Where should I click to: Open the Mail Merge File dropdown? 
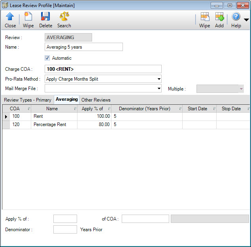click(x=159, y=89)
